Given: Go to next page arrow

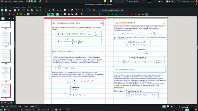Looking at the screenshot, I should (x=57, y=10).
